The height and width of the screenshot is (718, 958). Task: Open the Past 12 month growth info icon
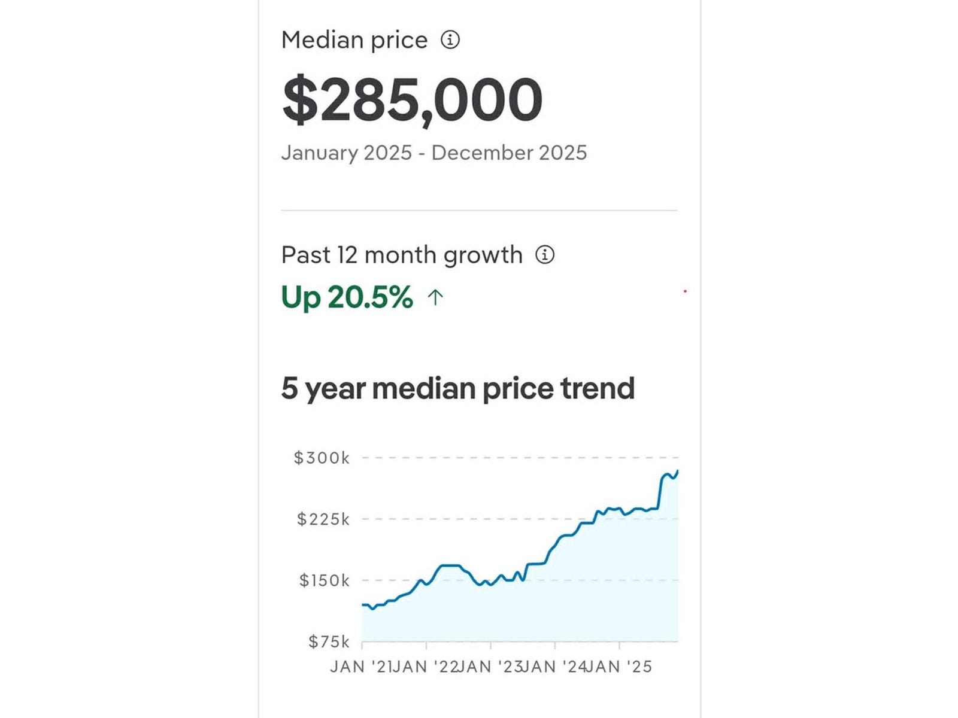tap(544, 255)
